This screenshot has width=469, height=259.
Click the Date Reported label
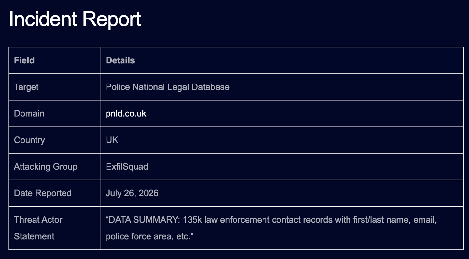[43, 193]
